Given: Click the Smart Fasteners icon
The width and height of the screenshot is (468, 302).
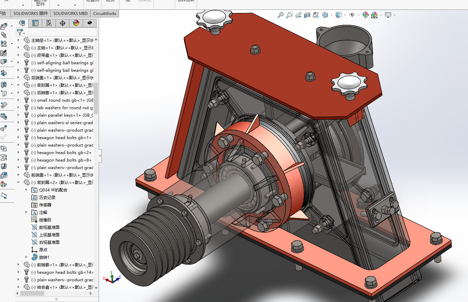Looking at the screenshot, I should [x=4, y=53].
